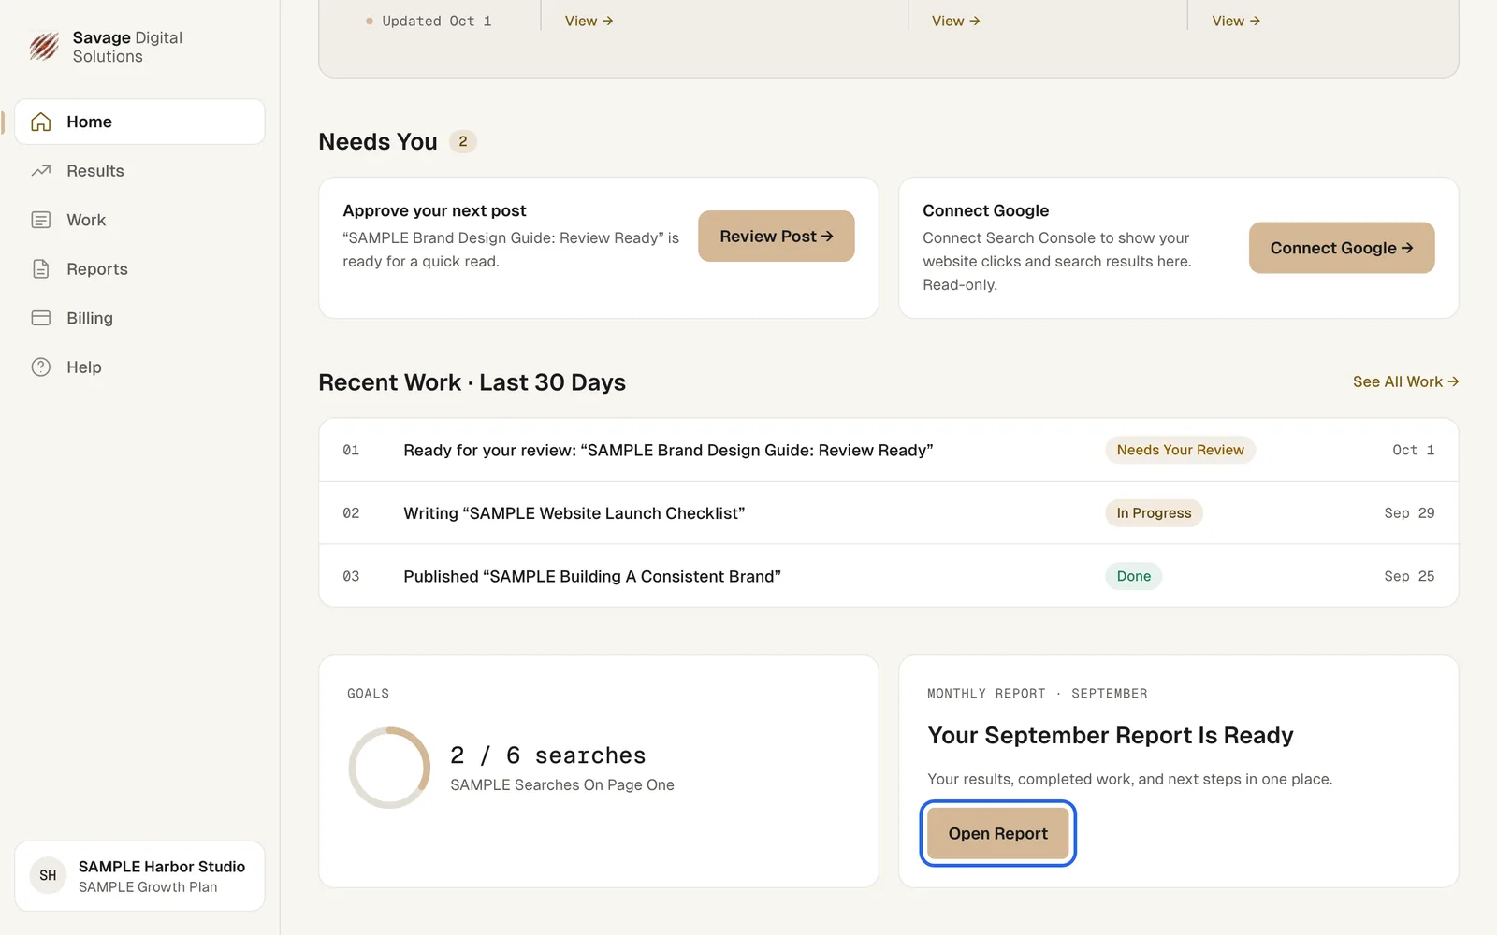1497x935 pixels.
Task: Click "Your September Report Is Ready" heading
Action: click(1110, 736)
